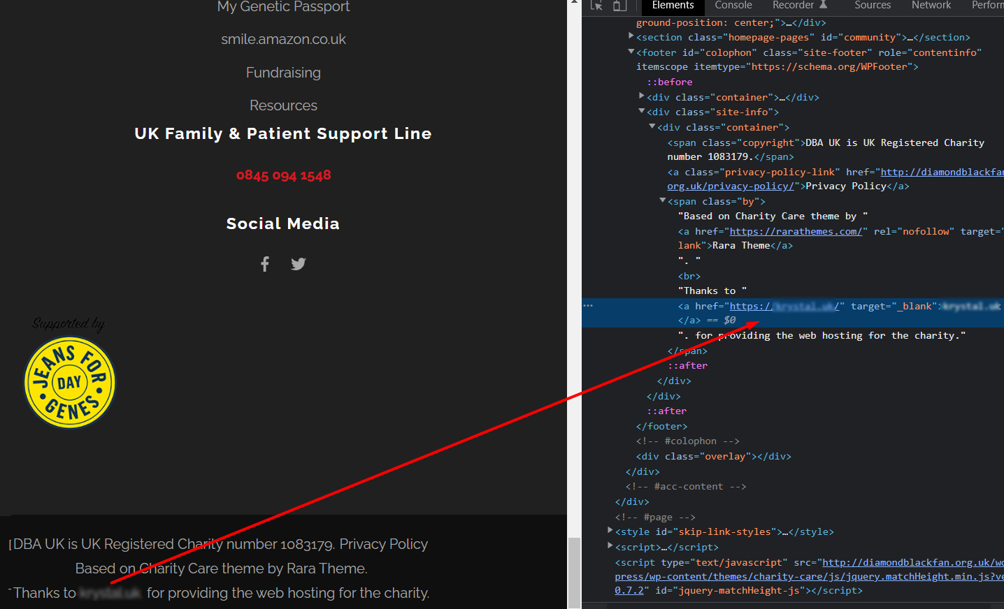Open the Sources tab
1004x609 pixels.
[x=873, y=6]
